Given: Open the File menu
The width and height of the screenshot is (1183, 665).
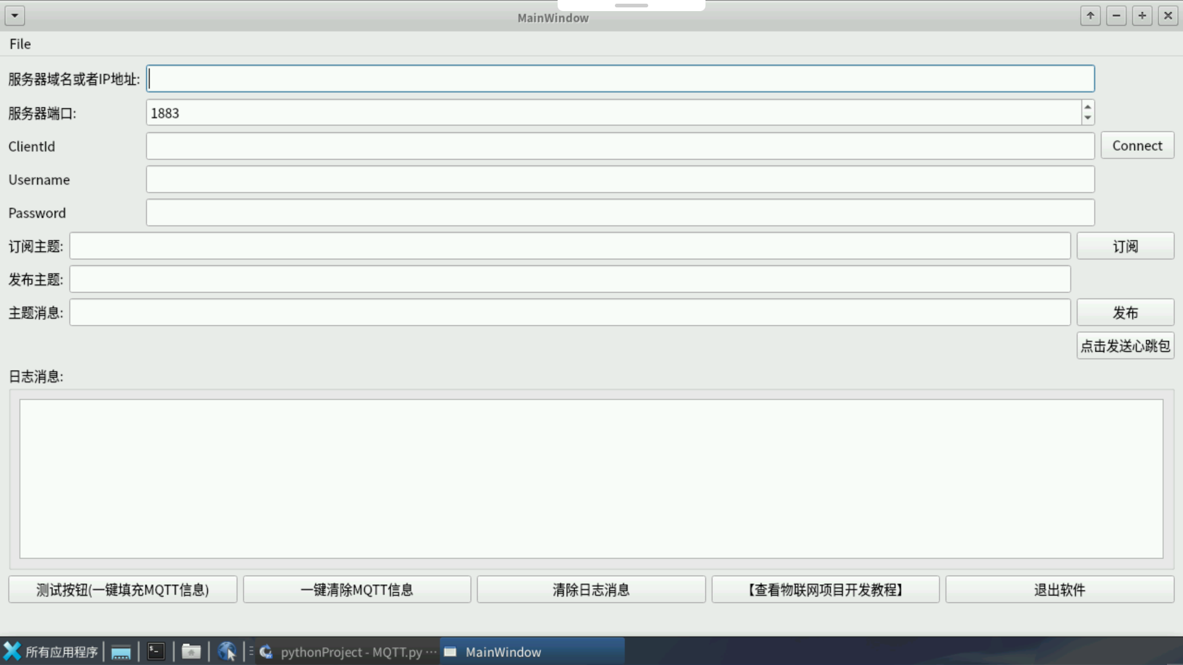Looking at the screenshot, I should click(x=20, y=44).
